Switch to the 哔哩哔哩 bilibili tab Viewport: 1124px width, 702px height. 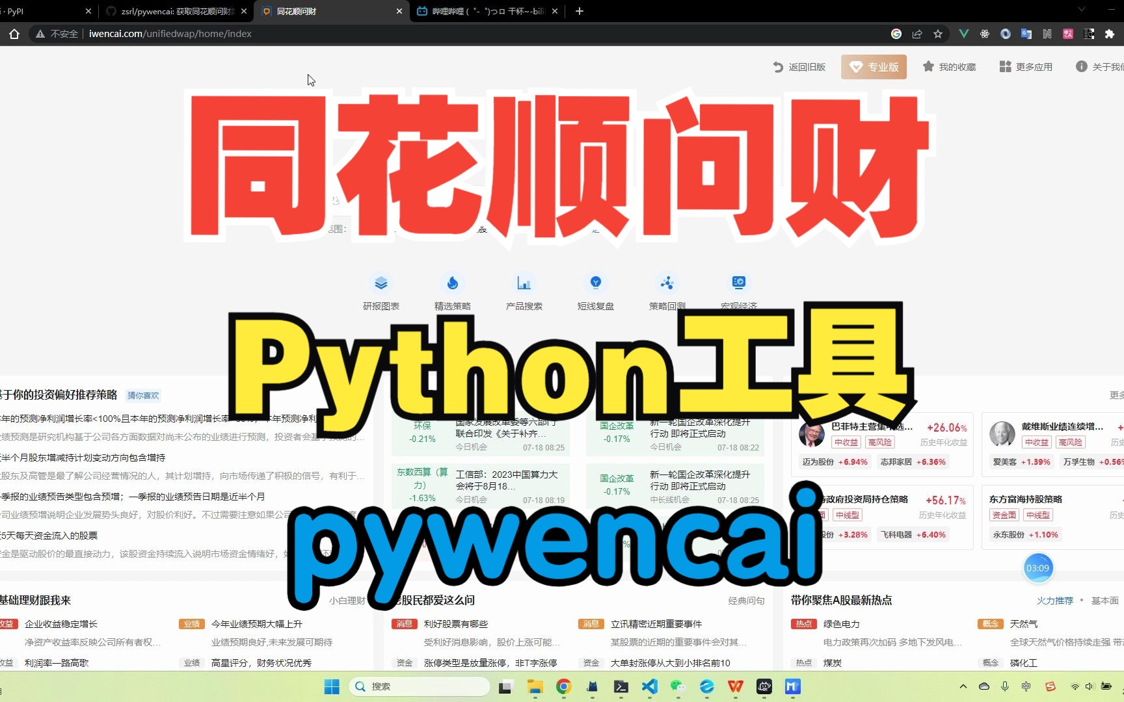[x=488, y=11]
